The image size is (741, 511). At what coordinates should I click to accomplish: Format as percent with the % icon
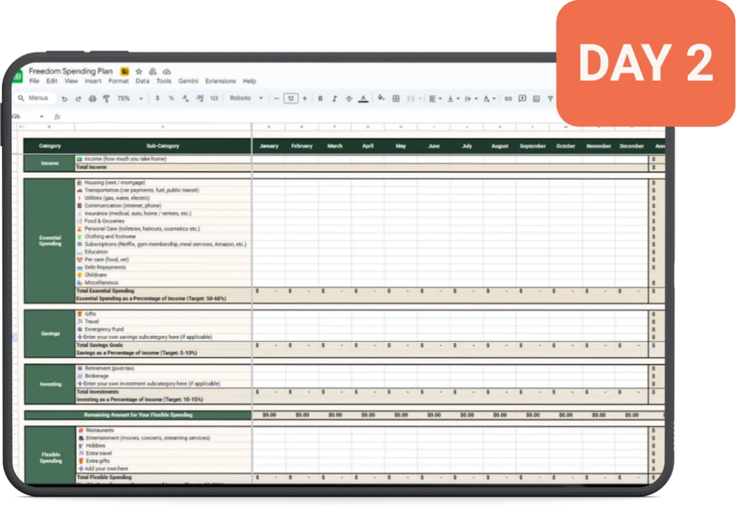[171, 98]
